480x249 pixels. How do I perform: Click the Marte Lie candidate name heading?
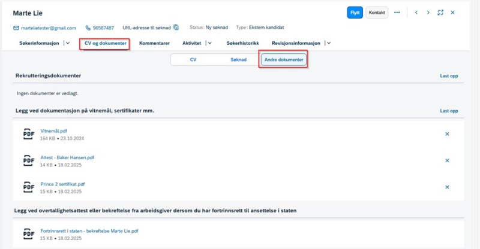pos(28,13)
